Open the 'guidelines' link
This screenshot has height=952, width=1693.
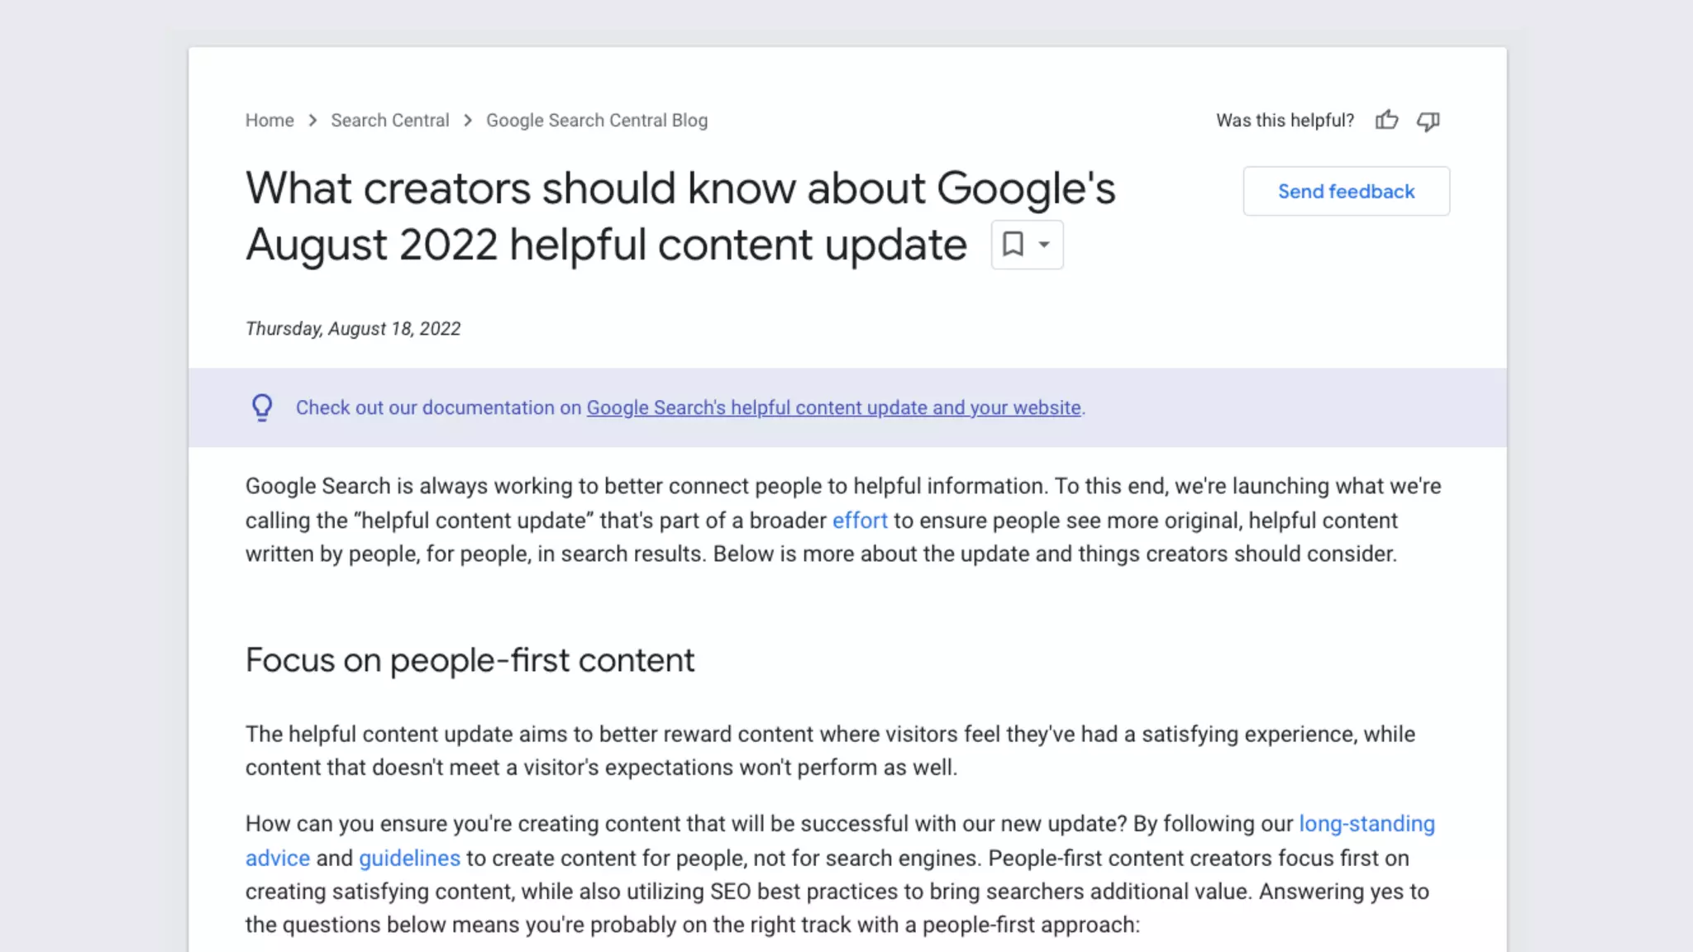[409, 858]
